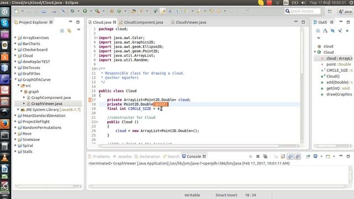Switch to the Cloud.java editor tab
The width and height of the screenshot is (354, 199).
tap(102, 22)
